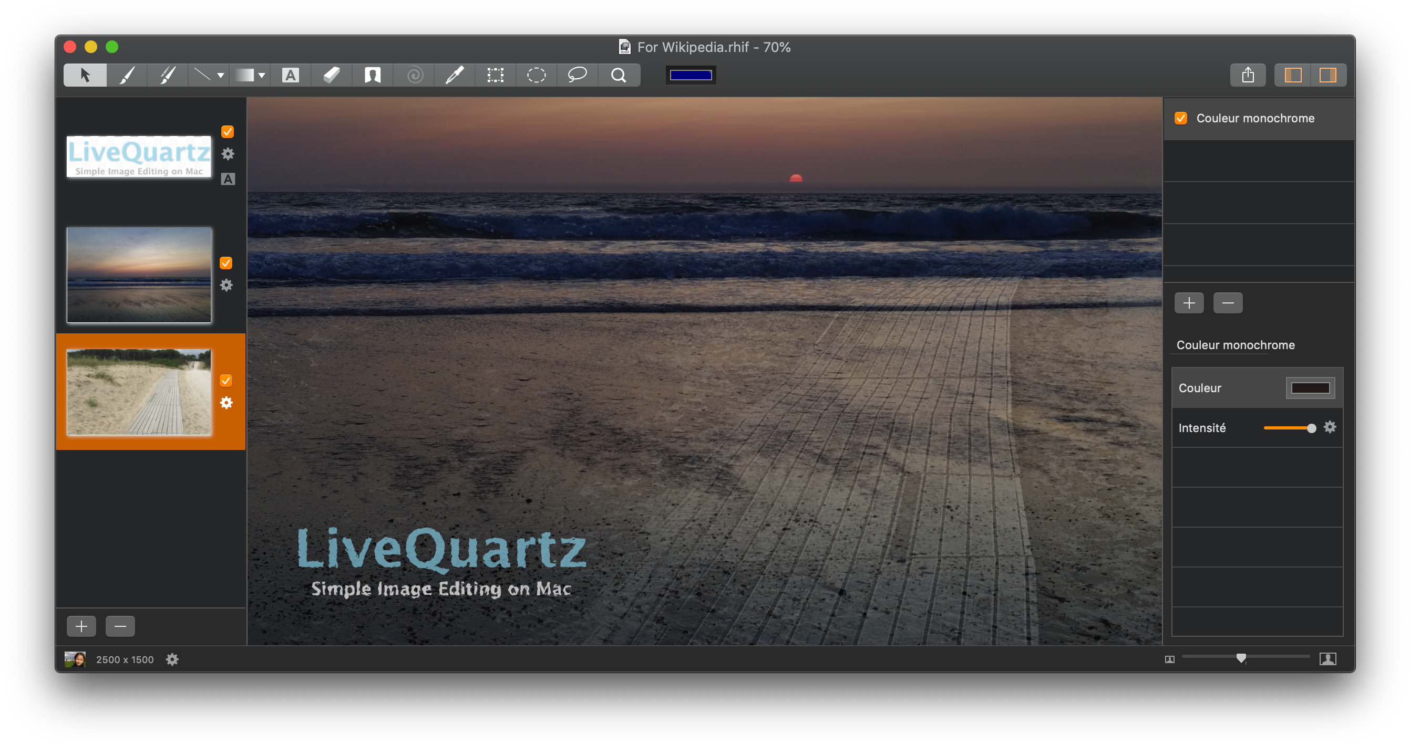This screenshot has height=745, width=1410.
Task: Select the textured brush tool
Action: 168,75
